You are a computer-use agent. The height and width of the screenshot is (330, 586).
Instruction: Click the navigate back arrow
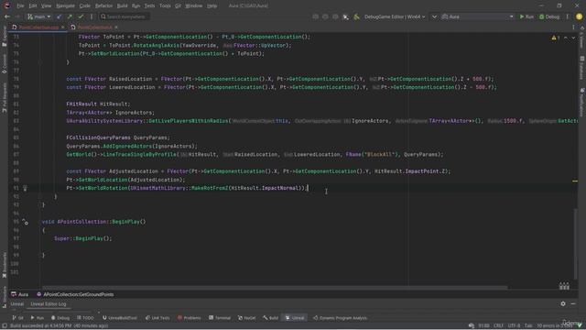7,16
